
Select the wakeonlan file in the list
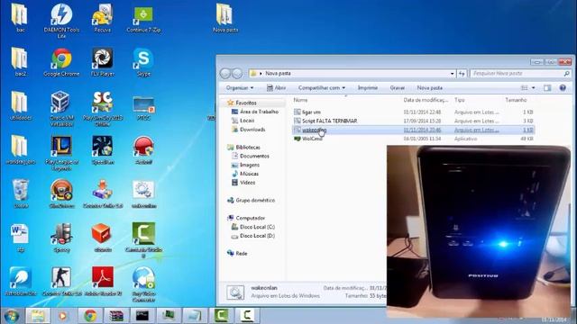point(413,130)
